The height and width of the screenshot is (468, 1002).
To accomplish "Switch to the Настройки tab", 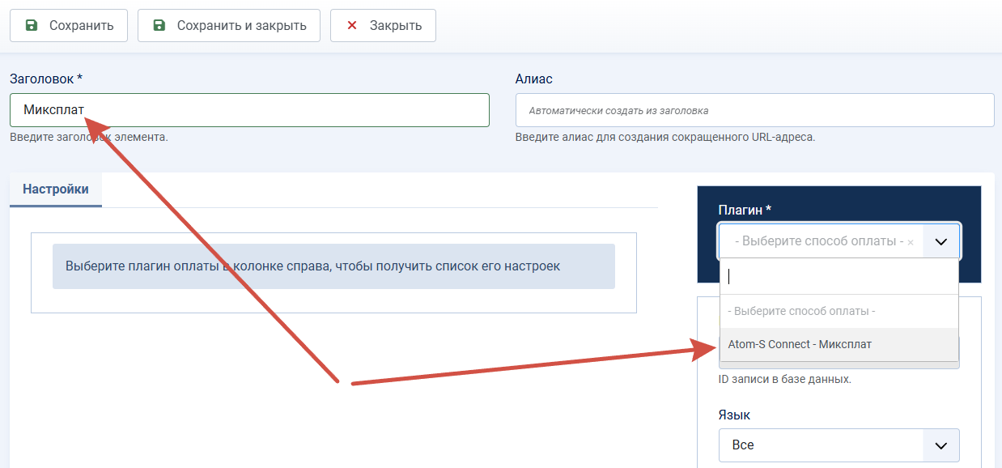I will 56,189.
